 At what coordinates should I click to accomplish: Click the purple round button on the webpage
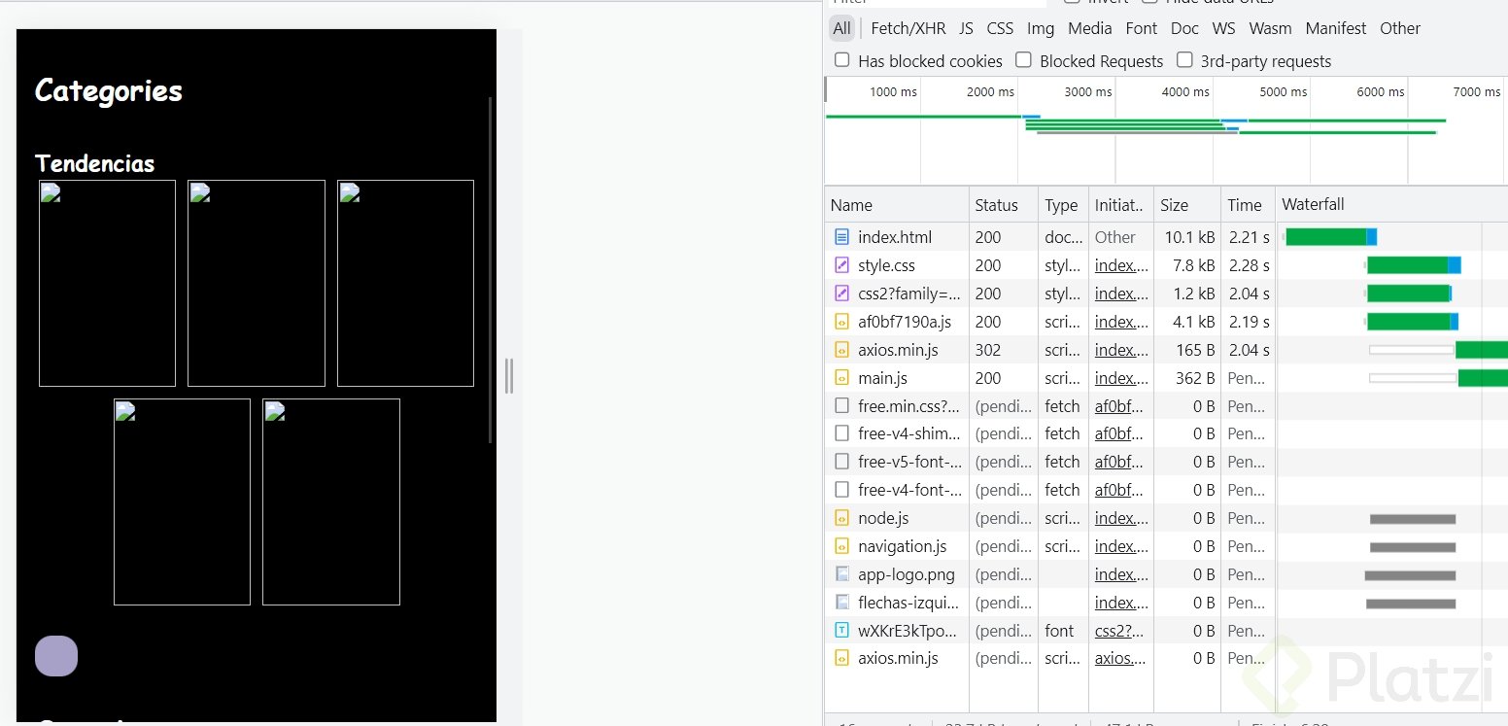pos(56,656)
